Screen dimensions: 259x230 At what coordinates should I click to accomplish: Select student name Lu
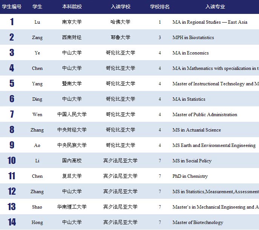click(37, 22)
